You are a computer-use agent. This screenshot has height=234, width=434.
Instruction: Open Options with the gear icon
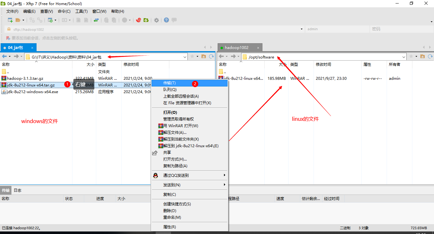tap(156, 20)
